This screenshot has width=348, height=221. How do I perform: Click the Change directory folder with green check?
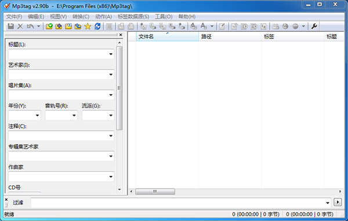click(x=49, y=27)
